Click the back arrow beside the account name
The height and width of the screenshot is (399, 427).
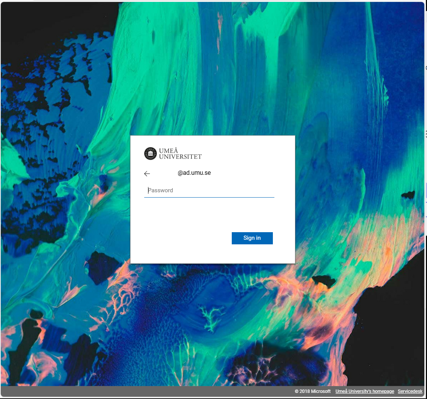click(x=147, y=174)
